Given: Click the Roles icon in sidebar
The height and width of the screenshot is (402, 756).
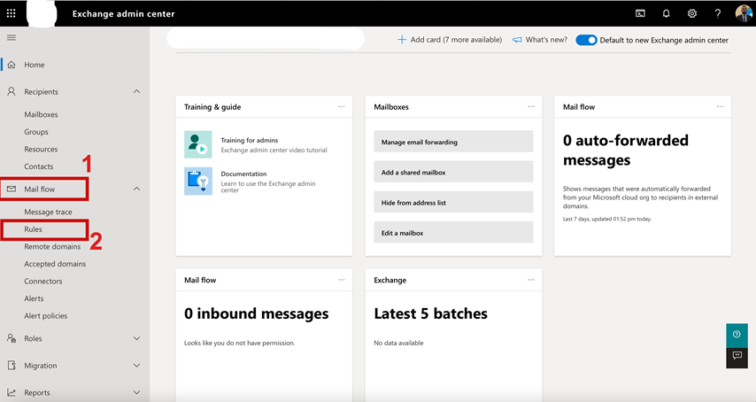Looking at the screenshot, I should click(12, 338).
